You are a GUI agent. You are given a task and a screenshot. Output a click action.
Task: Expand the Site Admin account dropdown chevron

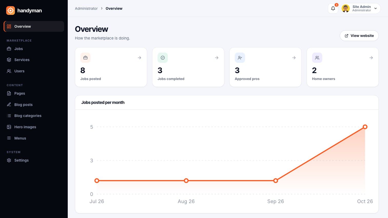(376, 8)
